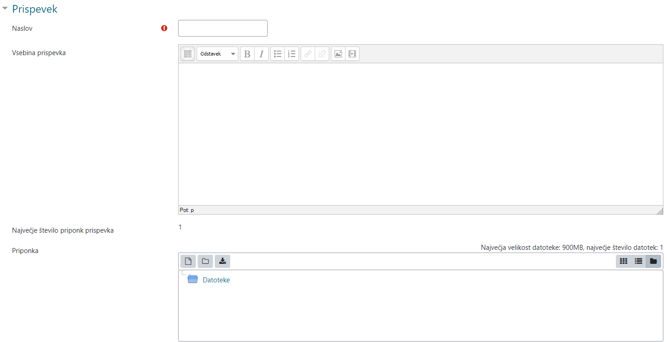Switch file view to folder tree

653,261
